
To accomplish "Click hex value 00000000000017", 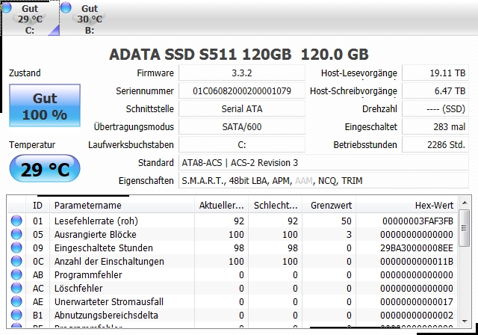I will [x=417, y=302].
